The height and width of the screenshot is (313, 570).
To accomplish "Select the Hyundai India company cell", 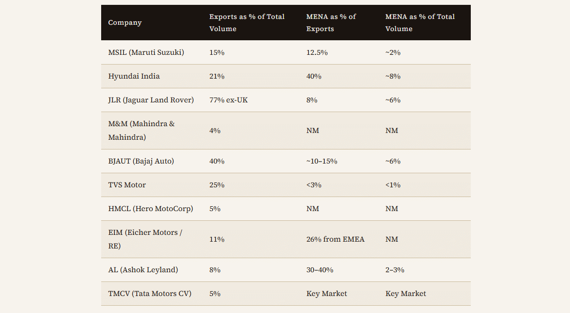I will [x=134, y=76].
